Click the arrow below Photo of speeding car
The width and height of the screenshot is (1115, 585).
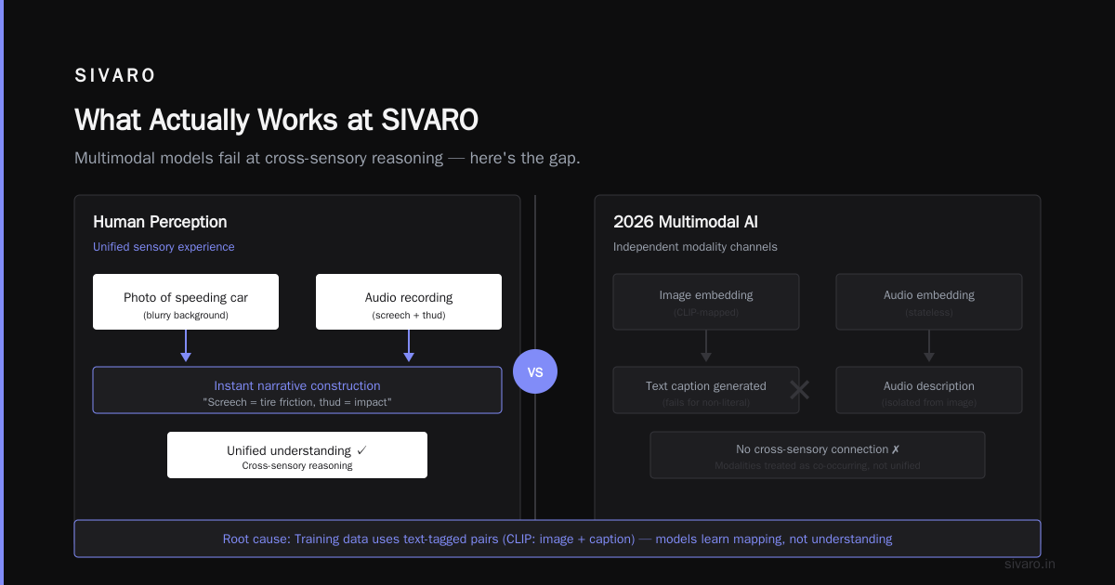(186, 345)
